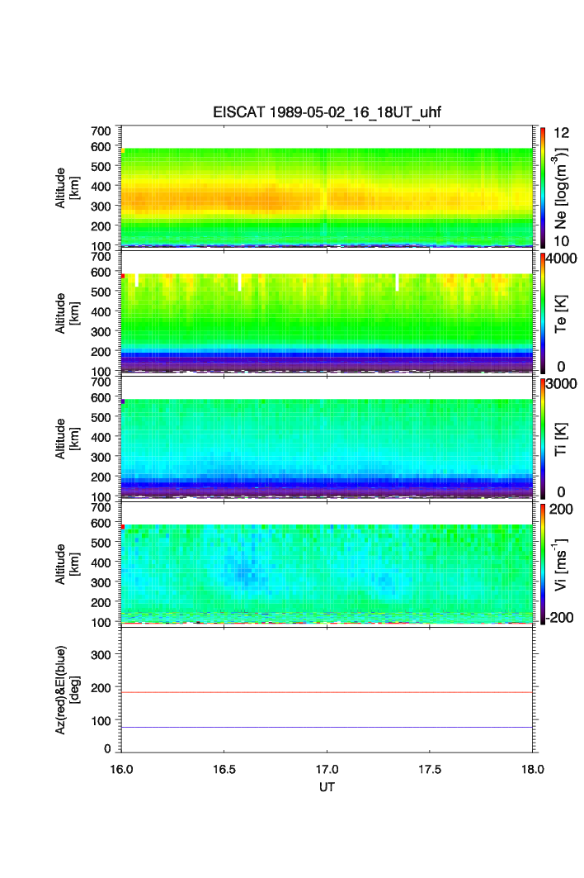Click the Vi [ms⁻¹] color bar label

563,563
